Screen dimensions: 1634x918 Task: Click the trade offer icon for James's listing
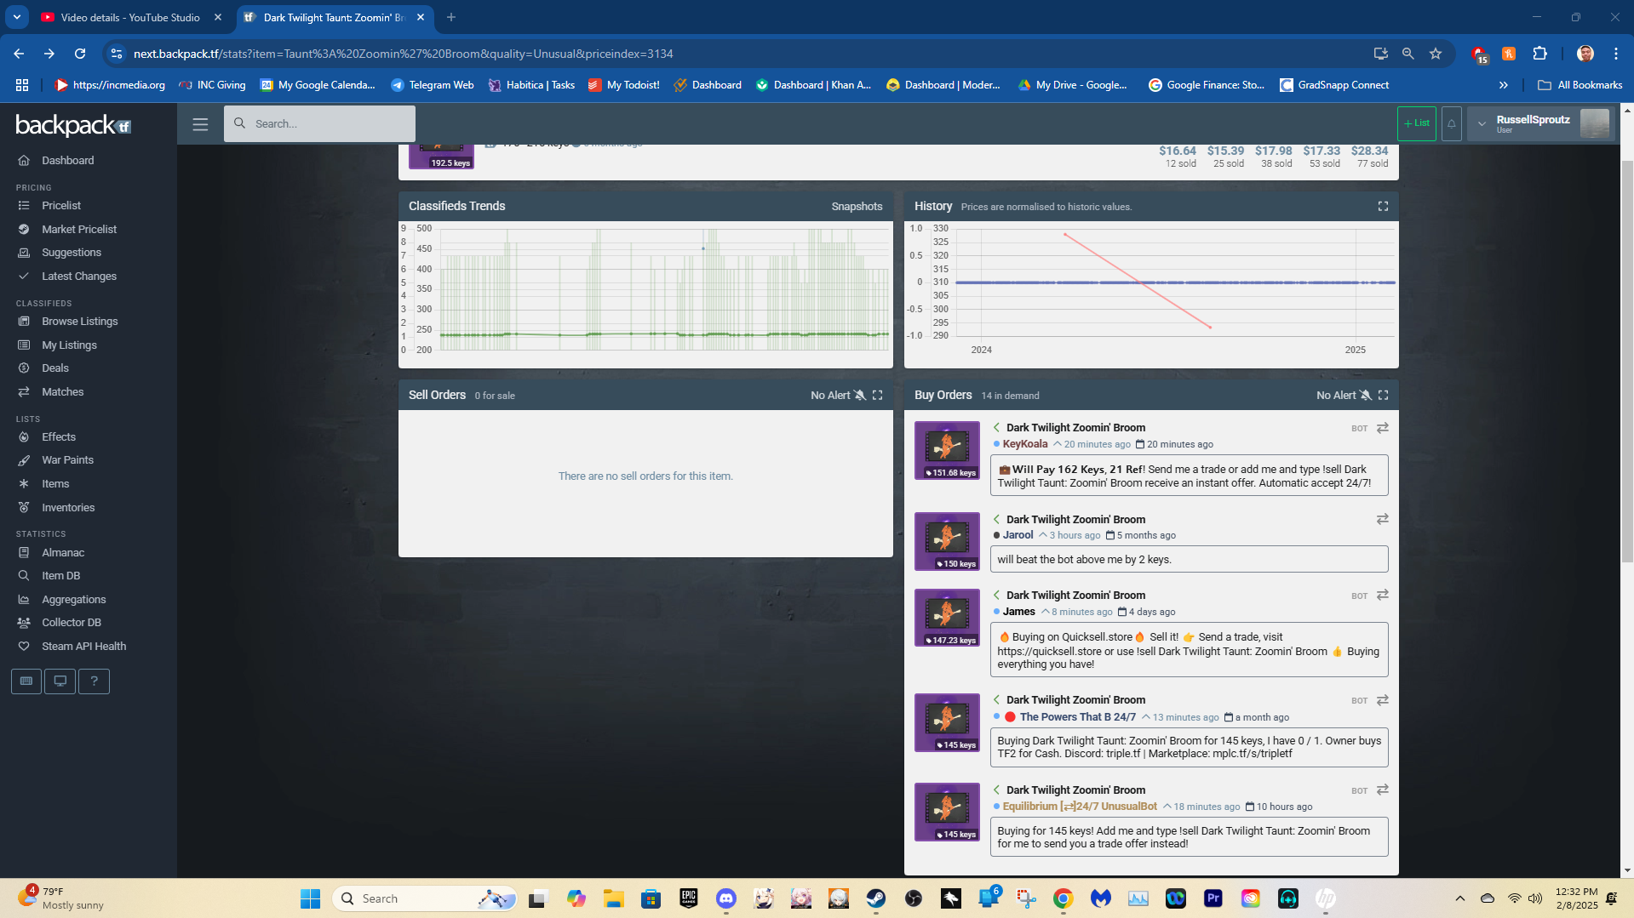1383,596
